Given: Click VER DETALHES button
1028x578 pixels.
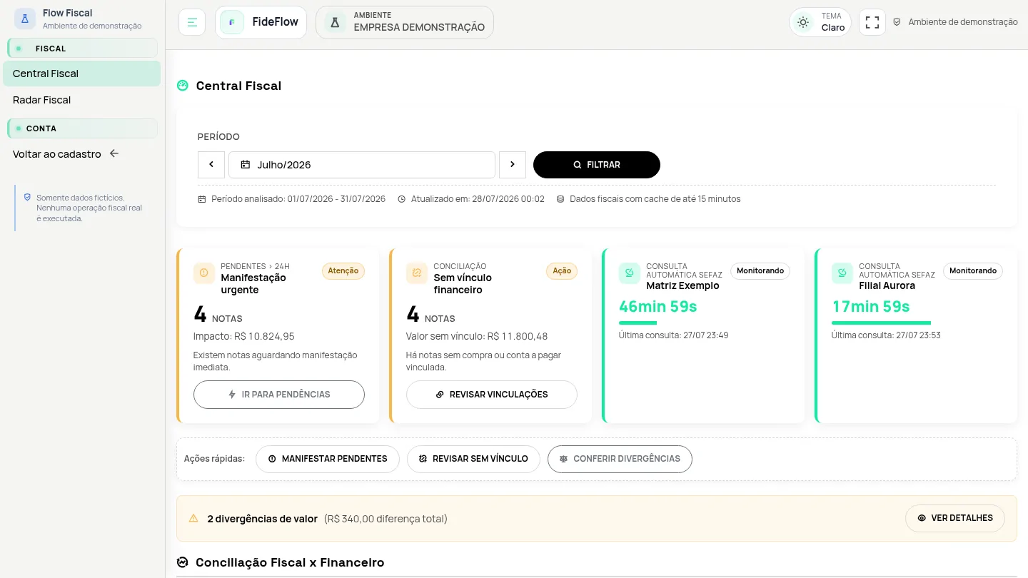Looking at the screenshot, I should [x=955, y=518].
